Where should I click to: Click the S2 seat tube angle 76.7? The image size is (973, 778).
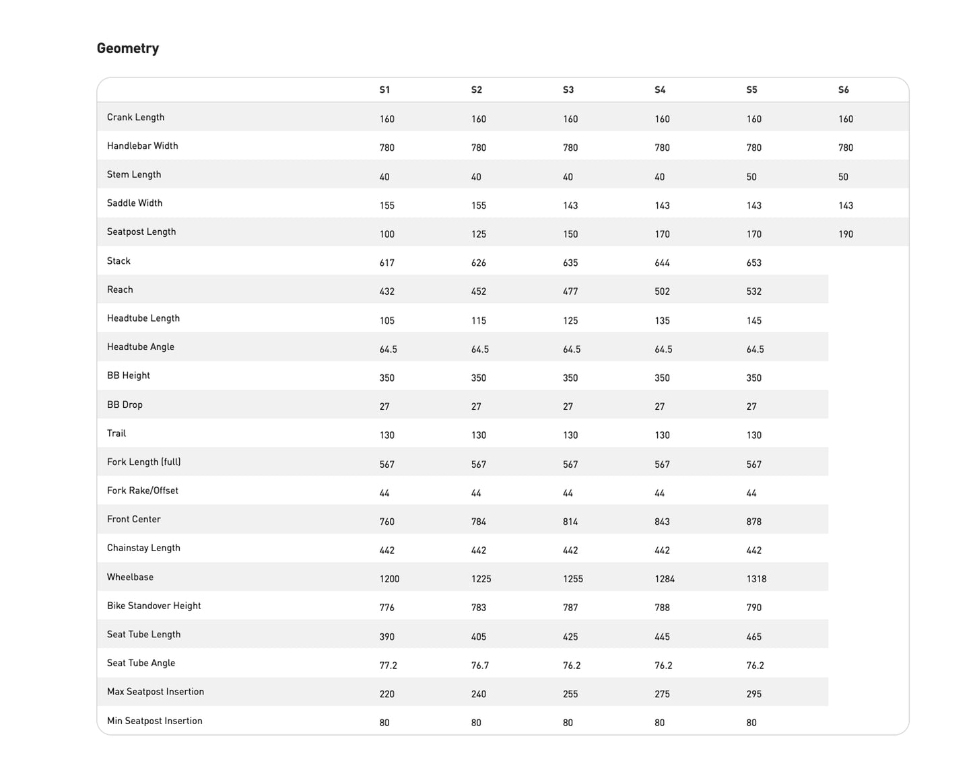(x=480, y=666)
